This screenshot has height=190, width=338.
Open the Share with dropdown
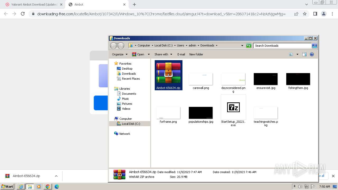pos(163,54)
